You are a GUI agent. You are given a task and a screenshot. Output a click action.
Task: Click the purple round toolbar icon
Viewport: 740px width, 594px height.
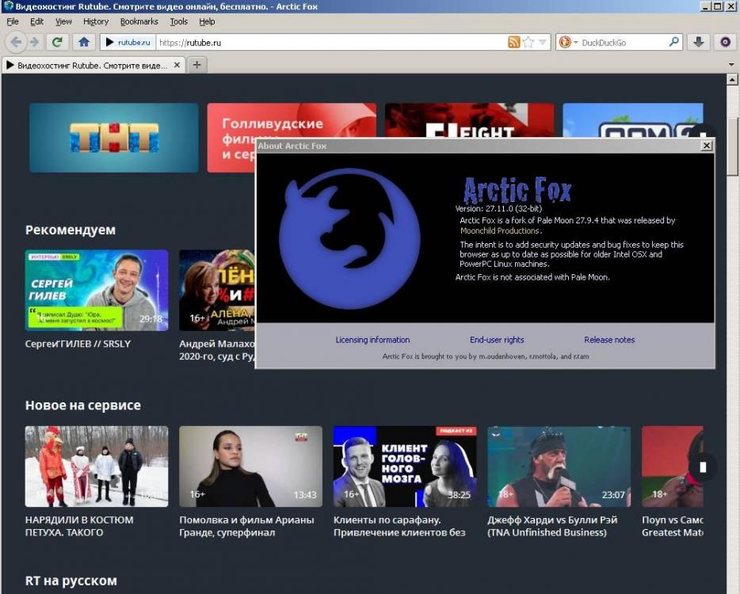[724, 42]
